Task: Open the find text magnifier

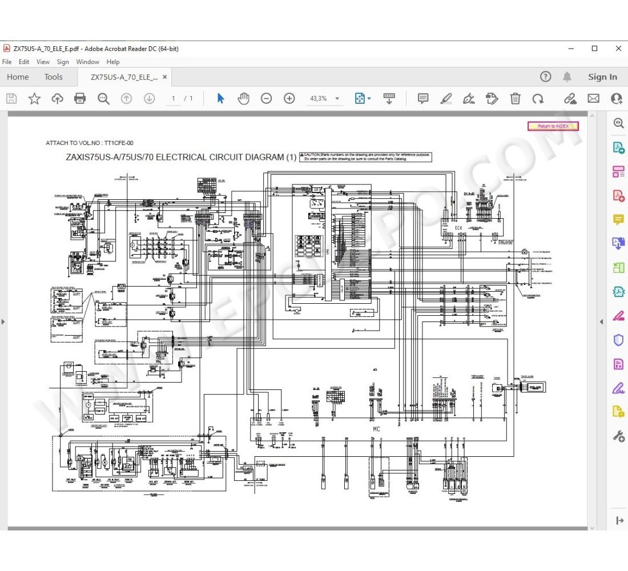Action: [x=103, y=99]
